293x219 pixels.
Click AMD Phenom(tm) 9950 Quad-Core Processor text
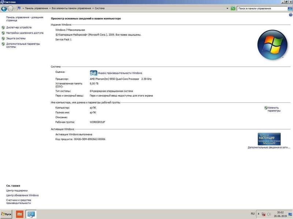click(x=114, y=79)
